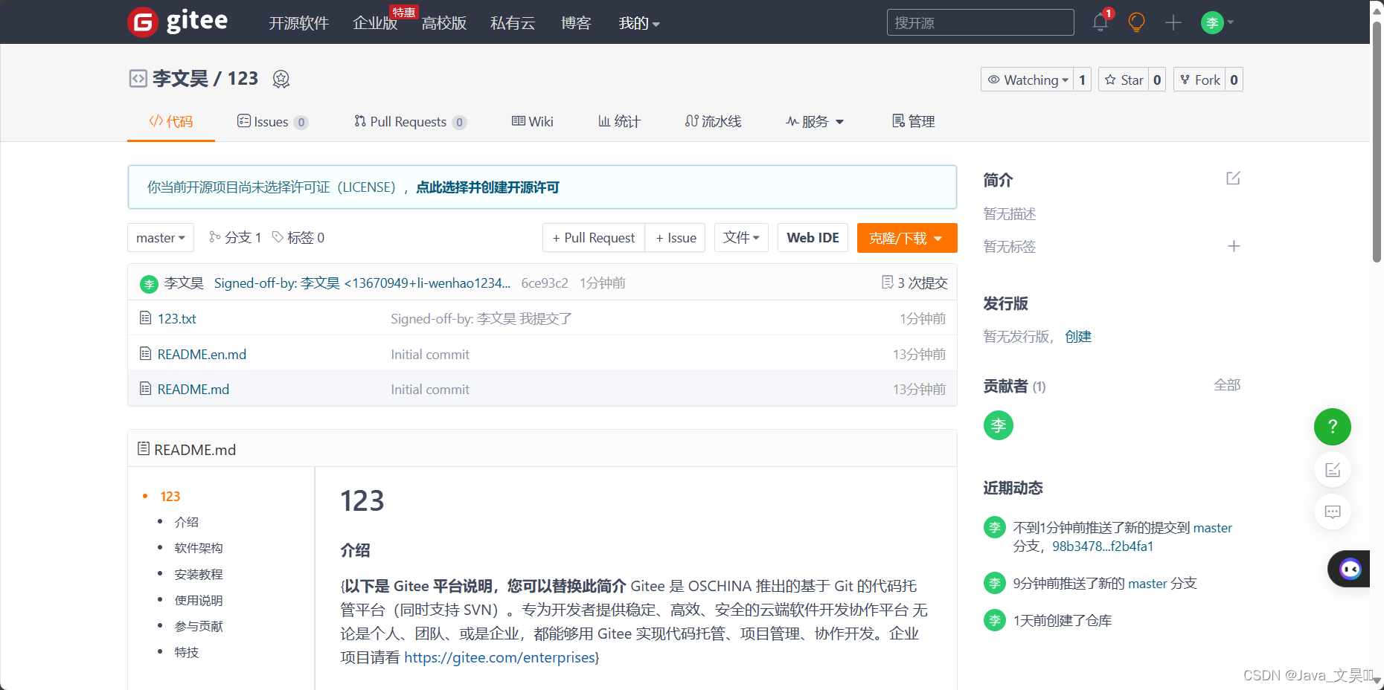Open 开源软件 in top navigation

click(298, 23)
